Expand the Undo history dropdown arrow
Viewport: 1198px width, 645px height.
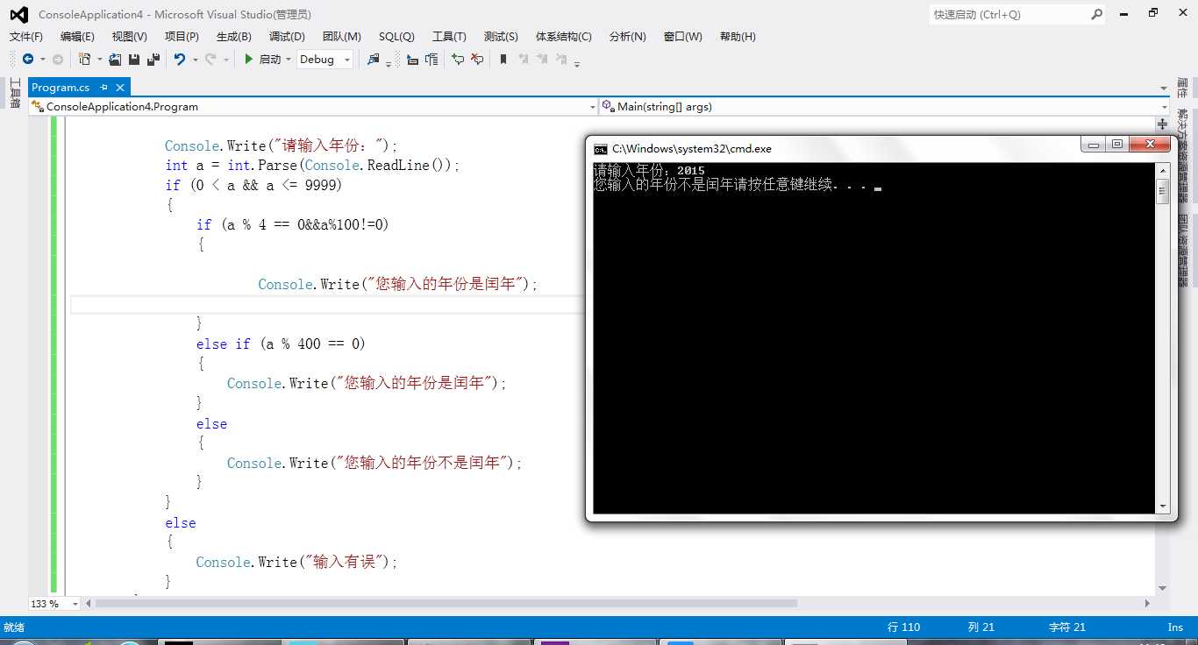(x=195, y=60)
